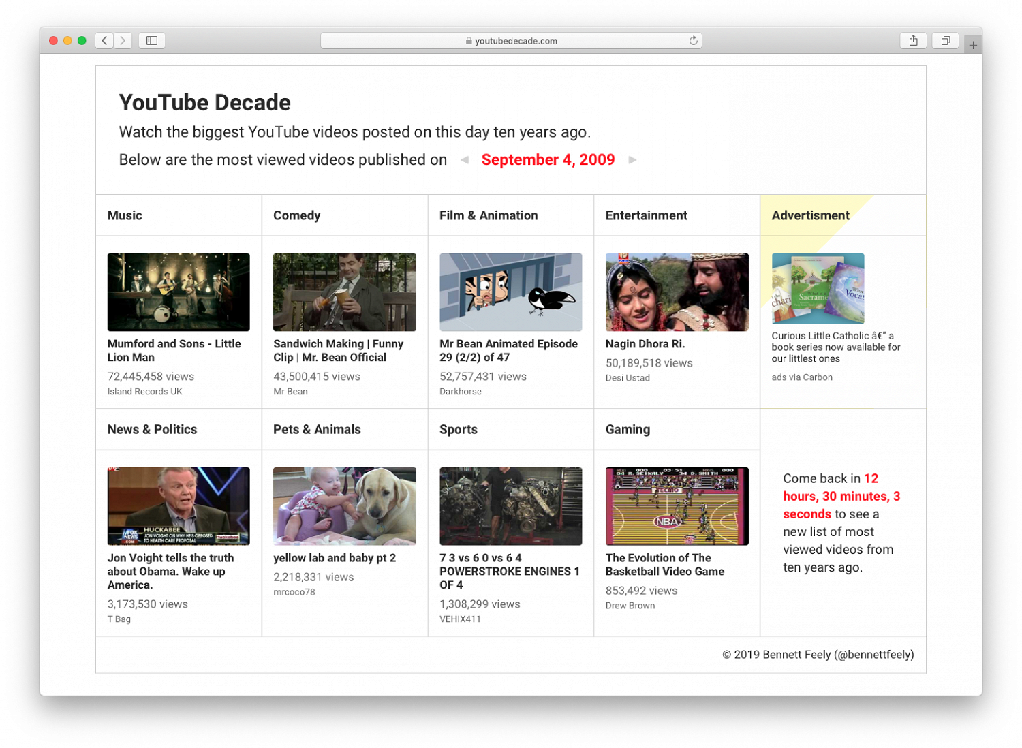This screenshot has height=748, width=1022.
Task: Click title 'Mumford and Sons - Little Lion Man'
Action: coord(174,351)
